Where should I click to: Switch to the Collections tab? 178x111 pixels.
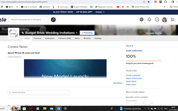(50, 38)
